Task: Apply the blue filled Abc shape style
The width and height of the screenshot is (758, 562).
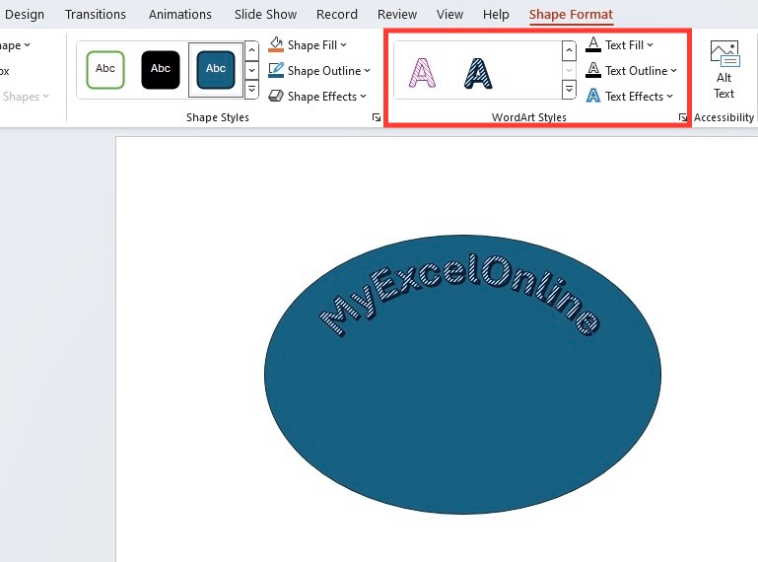Action: (216, 70)
